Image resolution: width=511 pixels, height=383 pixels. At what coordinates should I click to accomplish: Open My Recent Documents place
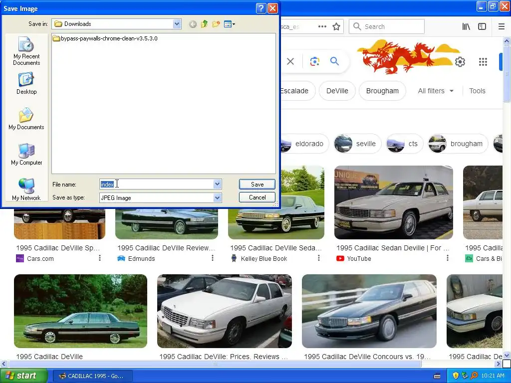click(26, 51)
